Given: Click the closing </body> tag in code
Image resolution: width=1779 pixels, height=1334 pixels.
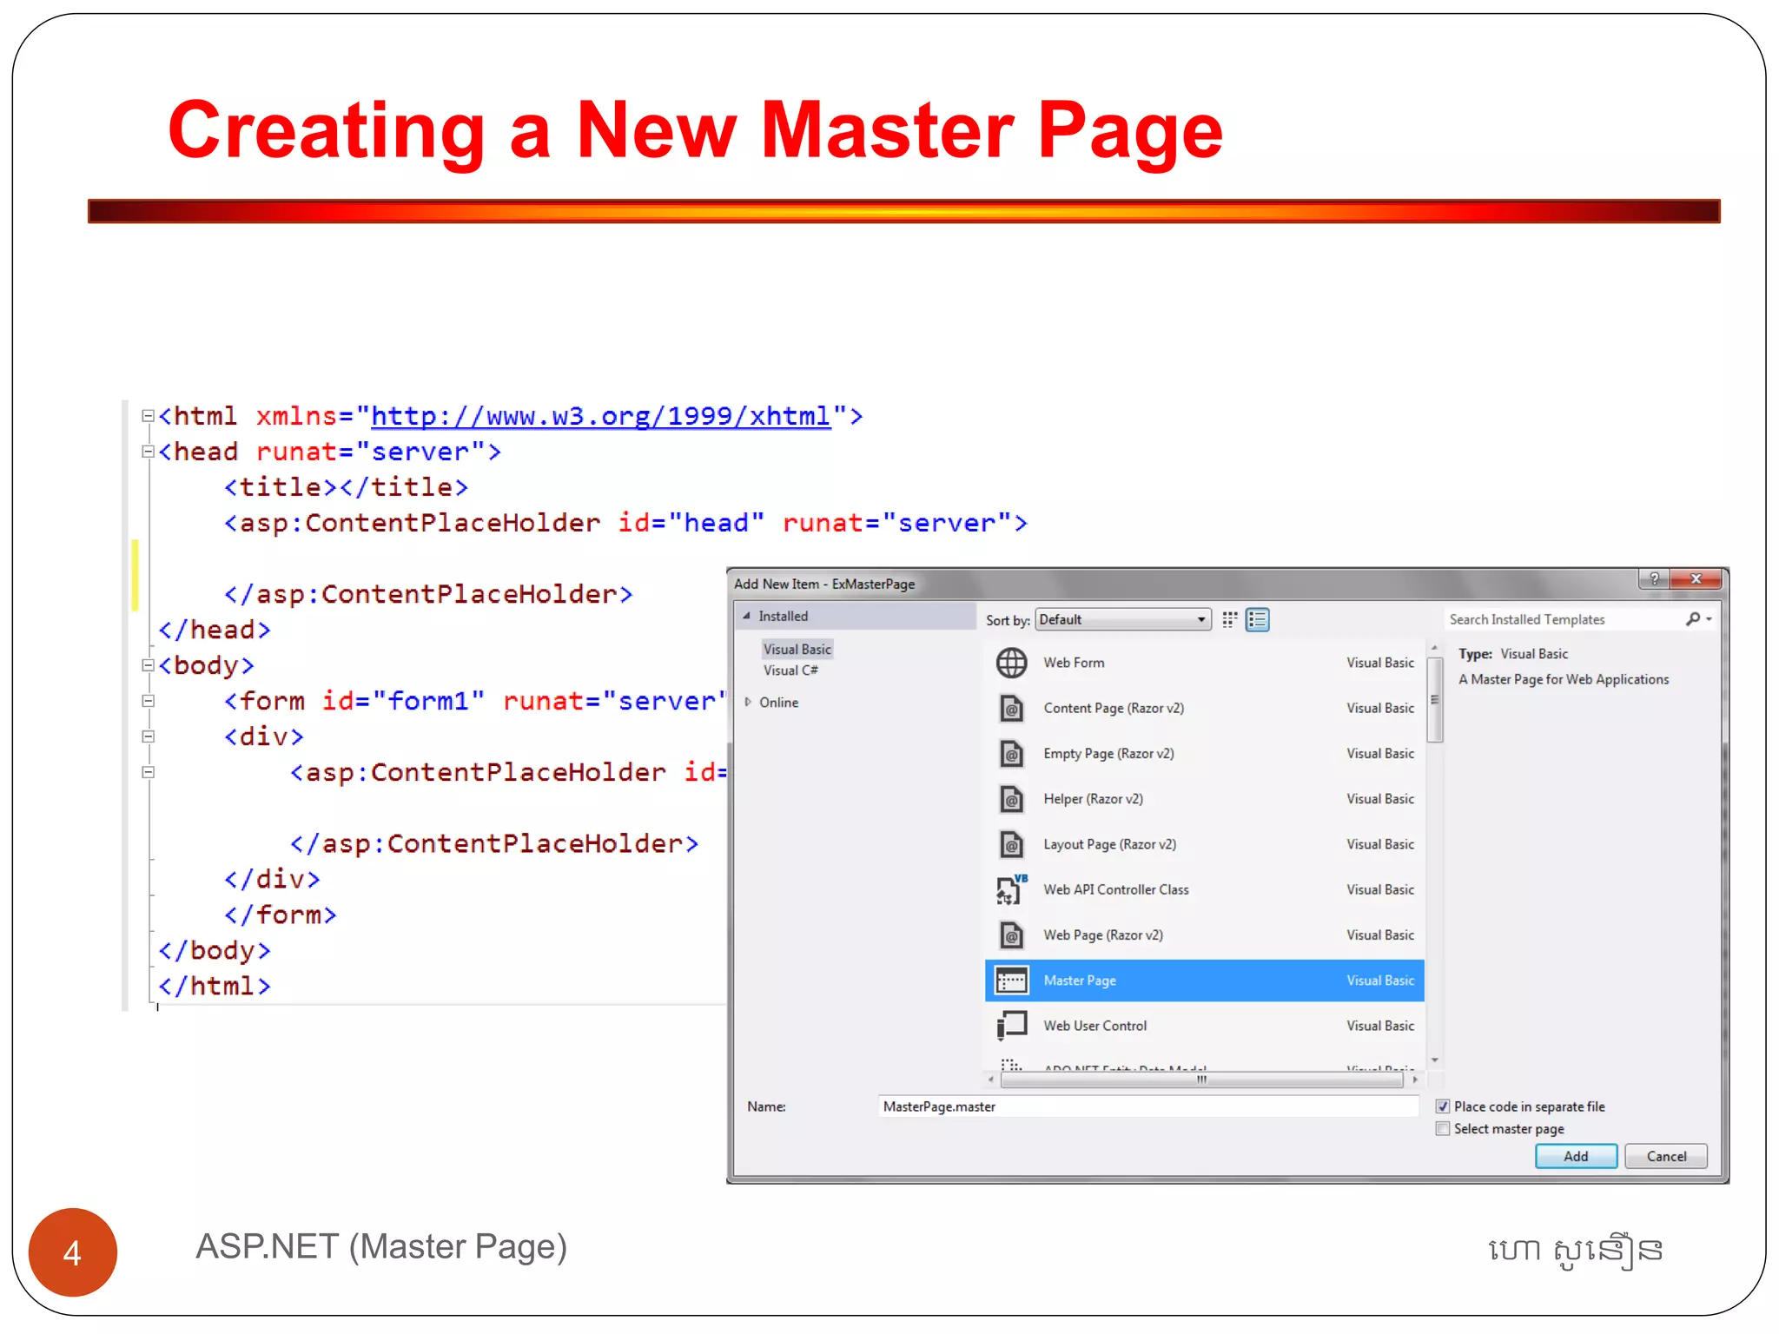Looking at the screenshot, I should tap(215, 951).
